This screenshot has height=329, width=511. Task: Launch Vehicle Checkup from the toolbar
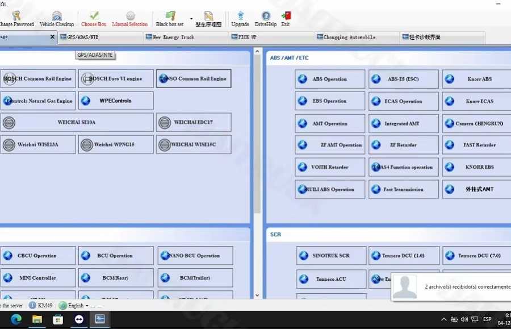(57, 19)
